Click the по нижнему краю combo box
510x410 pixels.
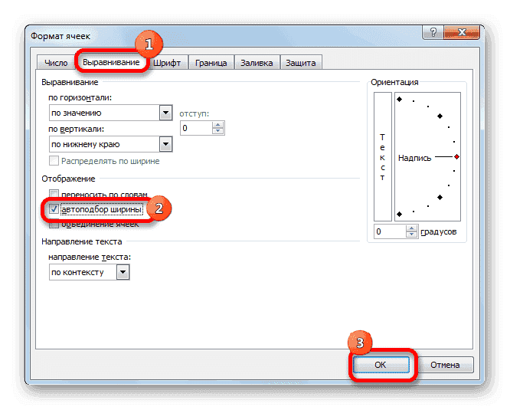pyautogui.click(x=110, y=144)
